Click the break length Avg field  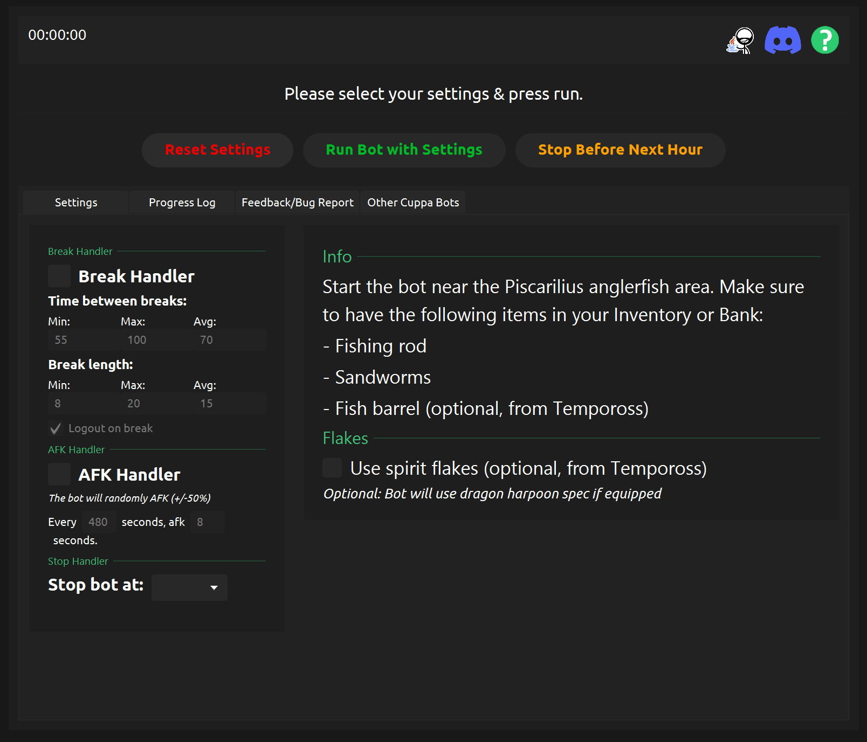(x=229, y=404)
